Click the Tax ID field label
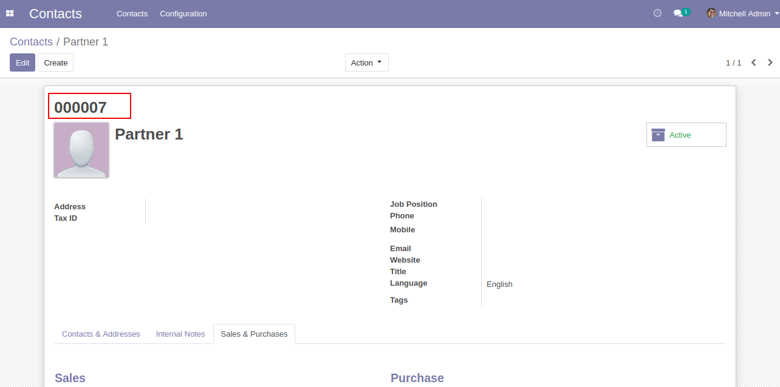Screen dimensions: 780x387 [66, 218]
